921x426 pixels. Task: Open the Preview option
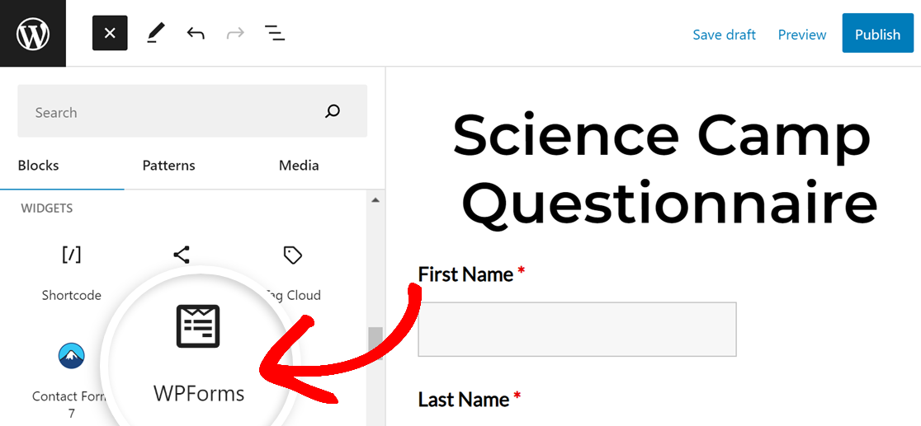[x=802, y=35]
